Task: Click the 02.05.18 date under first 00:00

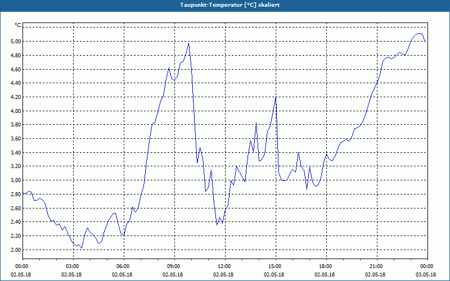Action: (x=21, y=275)
